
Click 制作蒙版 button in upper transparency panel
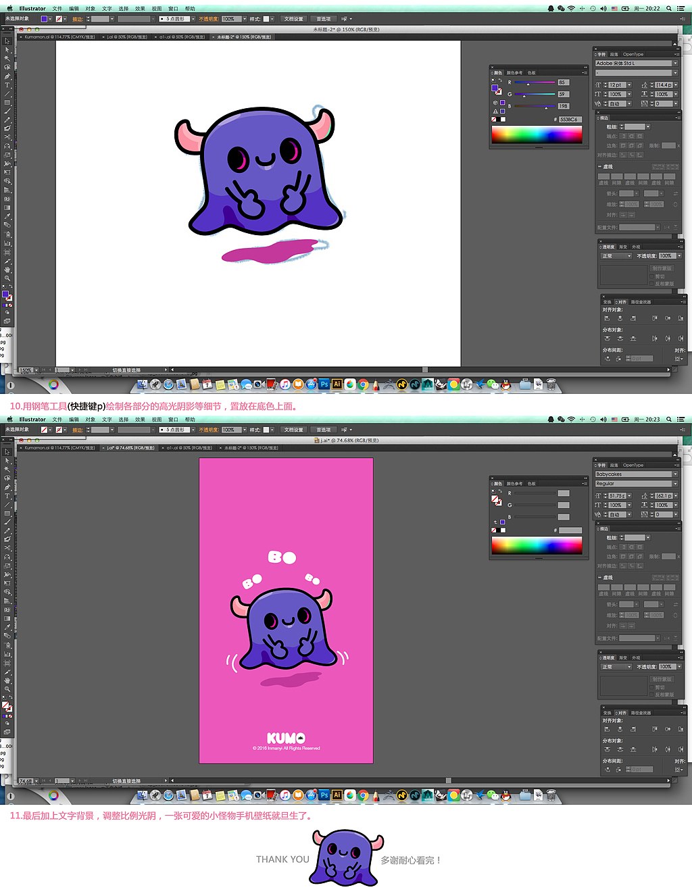(662, 268)
